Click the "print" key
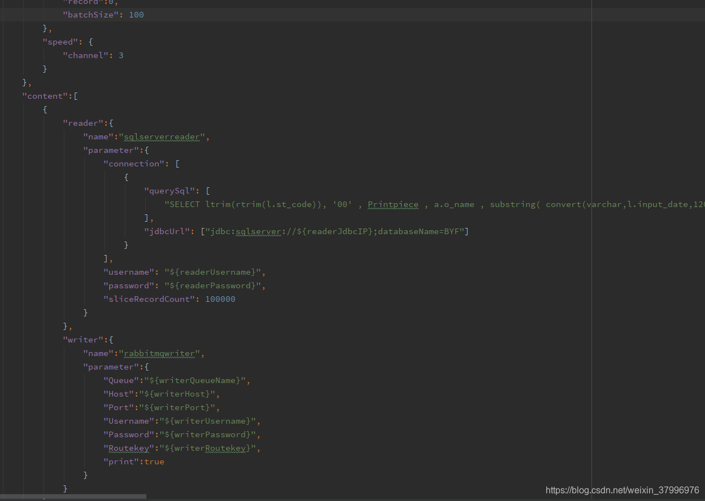This screenshot has height=501, width=705. 121,462
